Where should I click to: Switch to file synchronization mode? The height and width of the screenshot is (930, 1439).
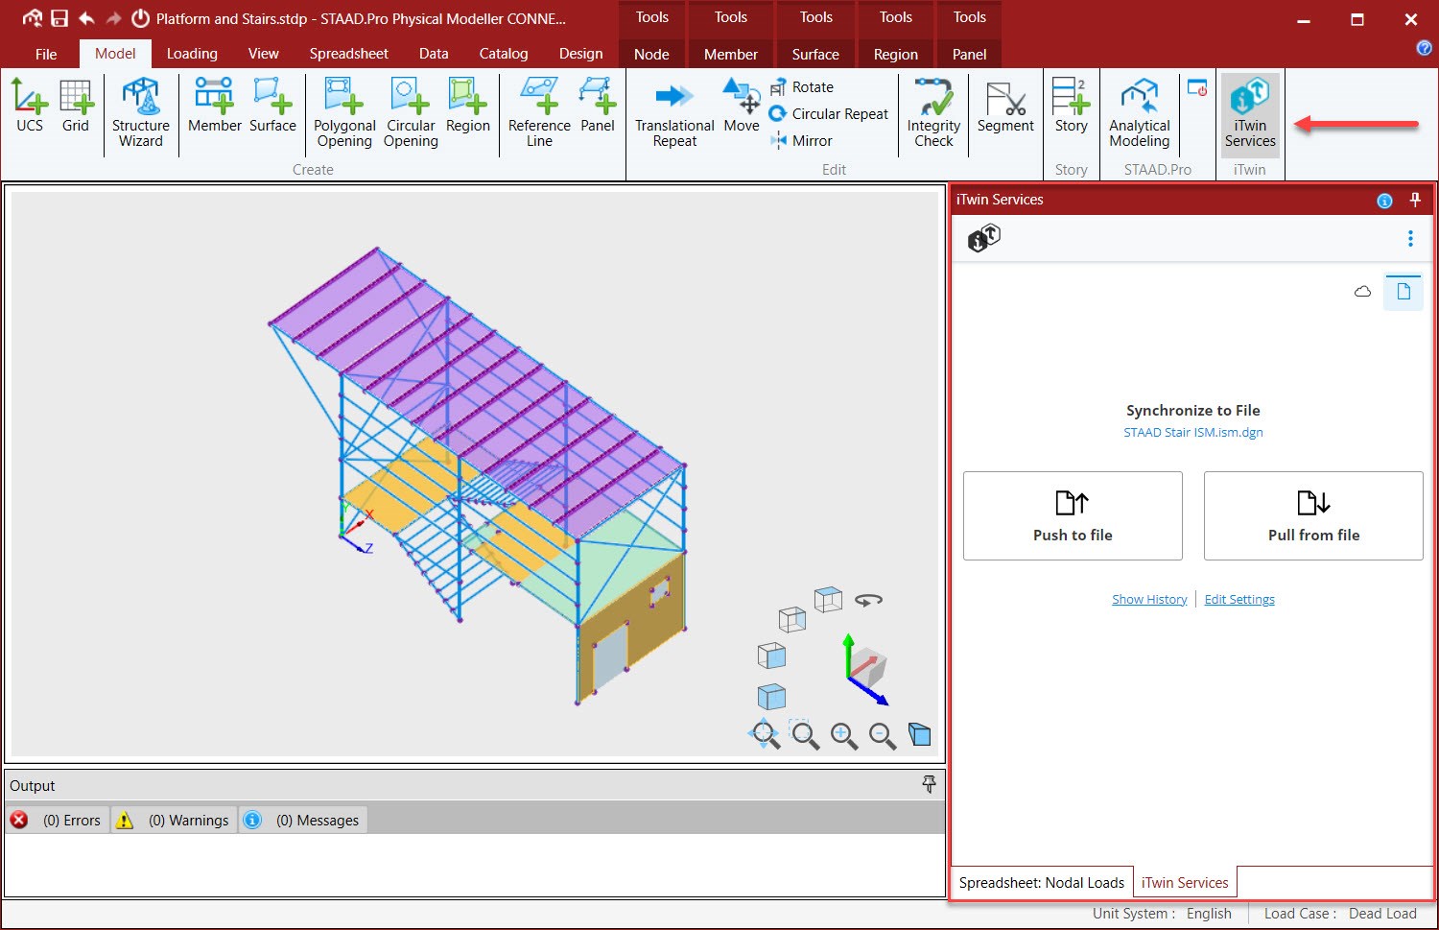tap(1404, 292)
